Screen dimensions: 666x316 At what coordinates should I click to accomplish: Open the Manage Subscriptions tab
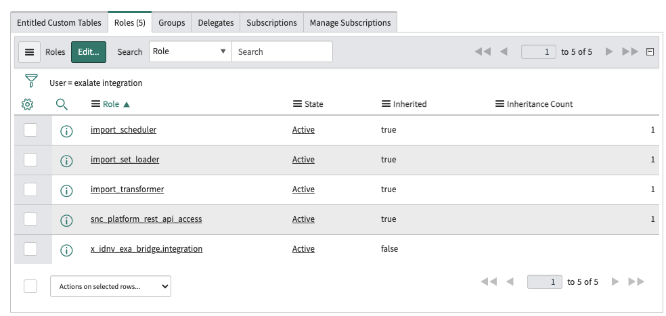pos(350,22)
